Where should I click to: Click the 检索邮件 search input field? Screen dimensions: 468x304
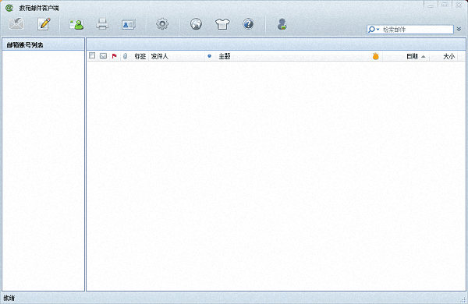[417, 30]
